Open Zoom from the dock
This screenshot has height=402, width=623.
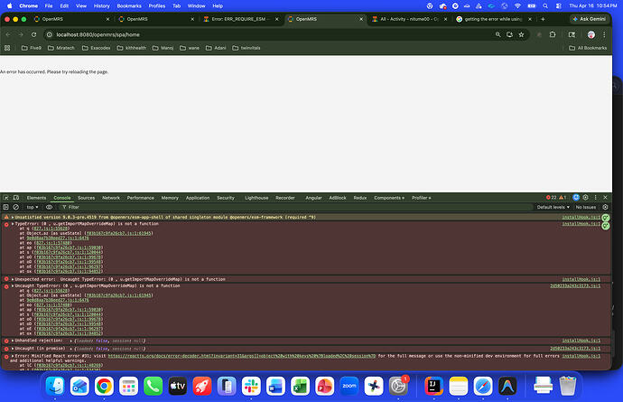tap(348, 386)
